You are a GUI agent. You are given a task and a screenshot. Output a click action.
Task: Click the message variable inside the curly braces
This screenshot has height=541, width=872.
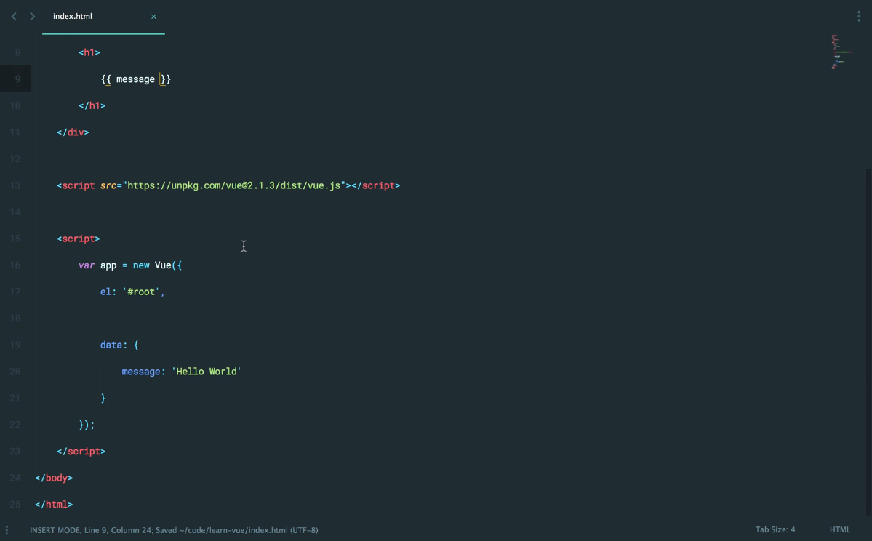(x=135, y=79)
